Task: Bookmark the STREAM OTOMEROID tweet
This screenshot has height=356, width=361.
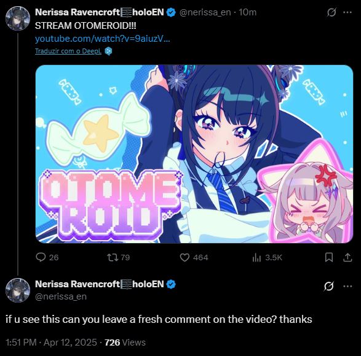Action: coord(329,257)
